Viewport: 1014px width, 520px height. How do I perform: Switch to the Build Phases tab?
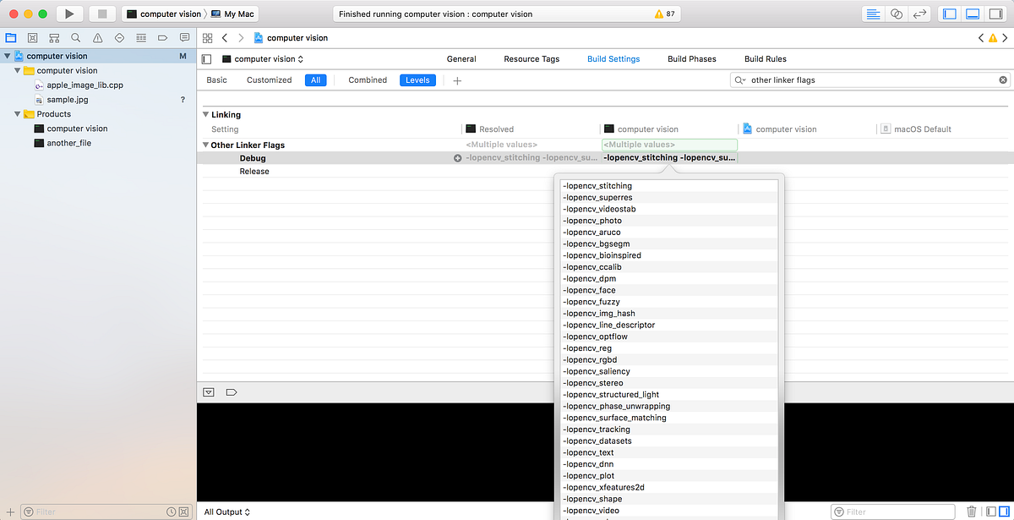[691, 58]
